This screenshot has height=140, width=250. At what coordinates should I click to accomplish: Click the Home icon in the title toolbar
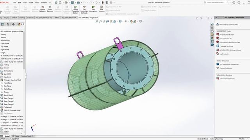56,3
